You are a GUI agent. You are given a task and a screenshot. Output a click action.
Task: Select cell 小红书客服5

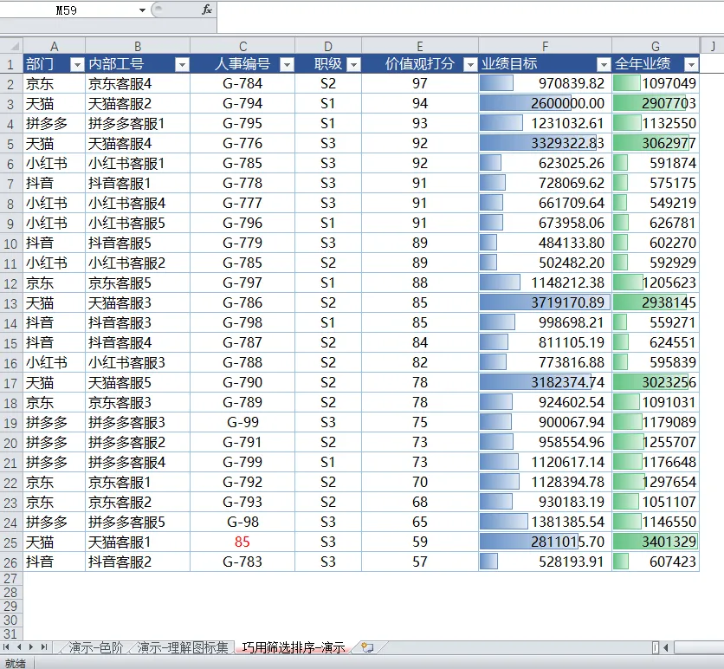(138, 224)
